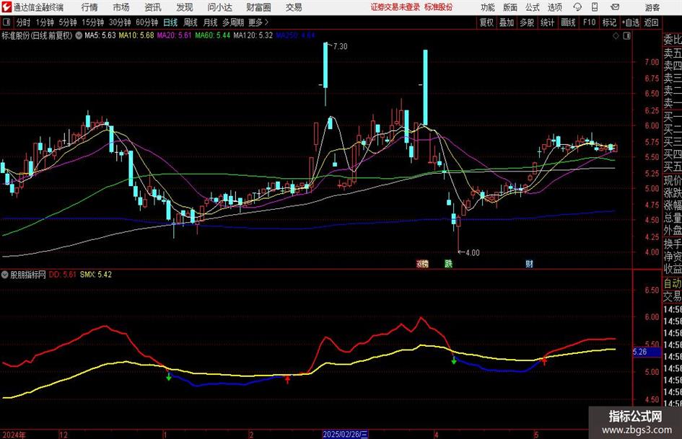Viewport: 682px width, 439px height.
Task: Switch to 5分钟 period
Action: pos(68,22)
